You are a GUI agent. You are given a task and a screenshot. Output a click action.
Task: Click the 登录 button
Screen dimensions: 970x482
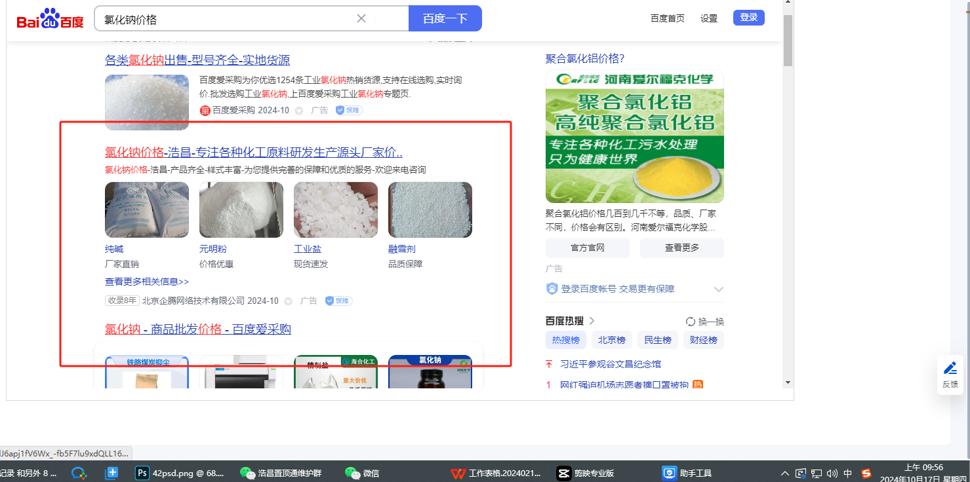(x=749, y=18)
